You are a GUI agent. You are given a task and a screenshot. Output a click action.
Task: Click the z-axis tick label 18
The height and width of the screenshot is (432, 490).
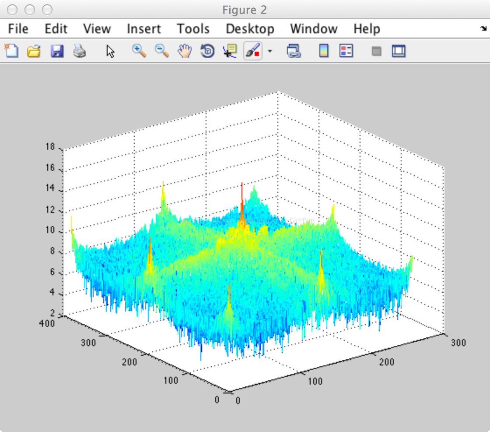pyautogui.click(x=50, y=146)
